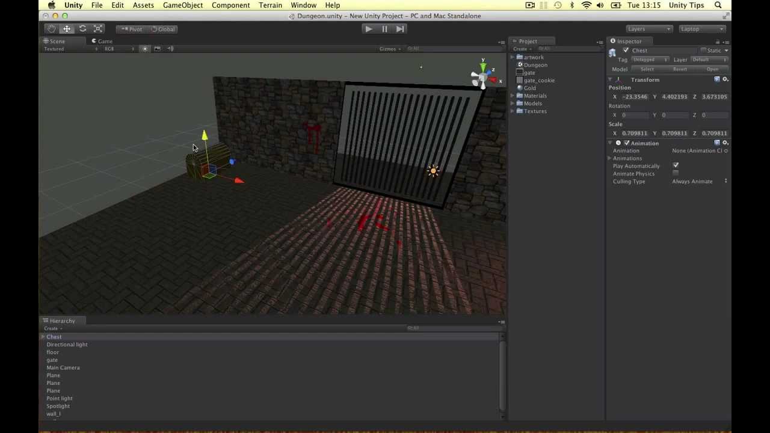Click the Pause button in the toolbar
Image resolution: width=770 pixels, height=433 pixels.
(384, 29)
